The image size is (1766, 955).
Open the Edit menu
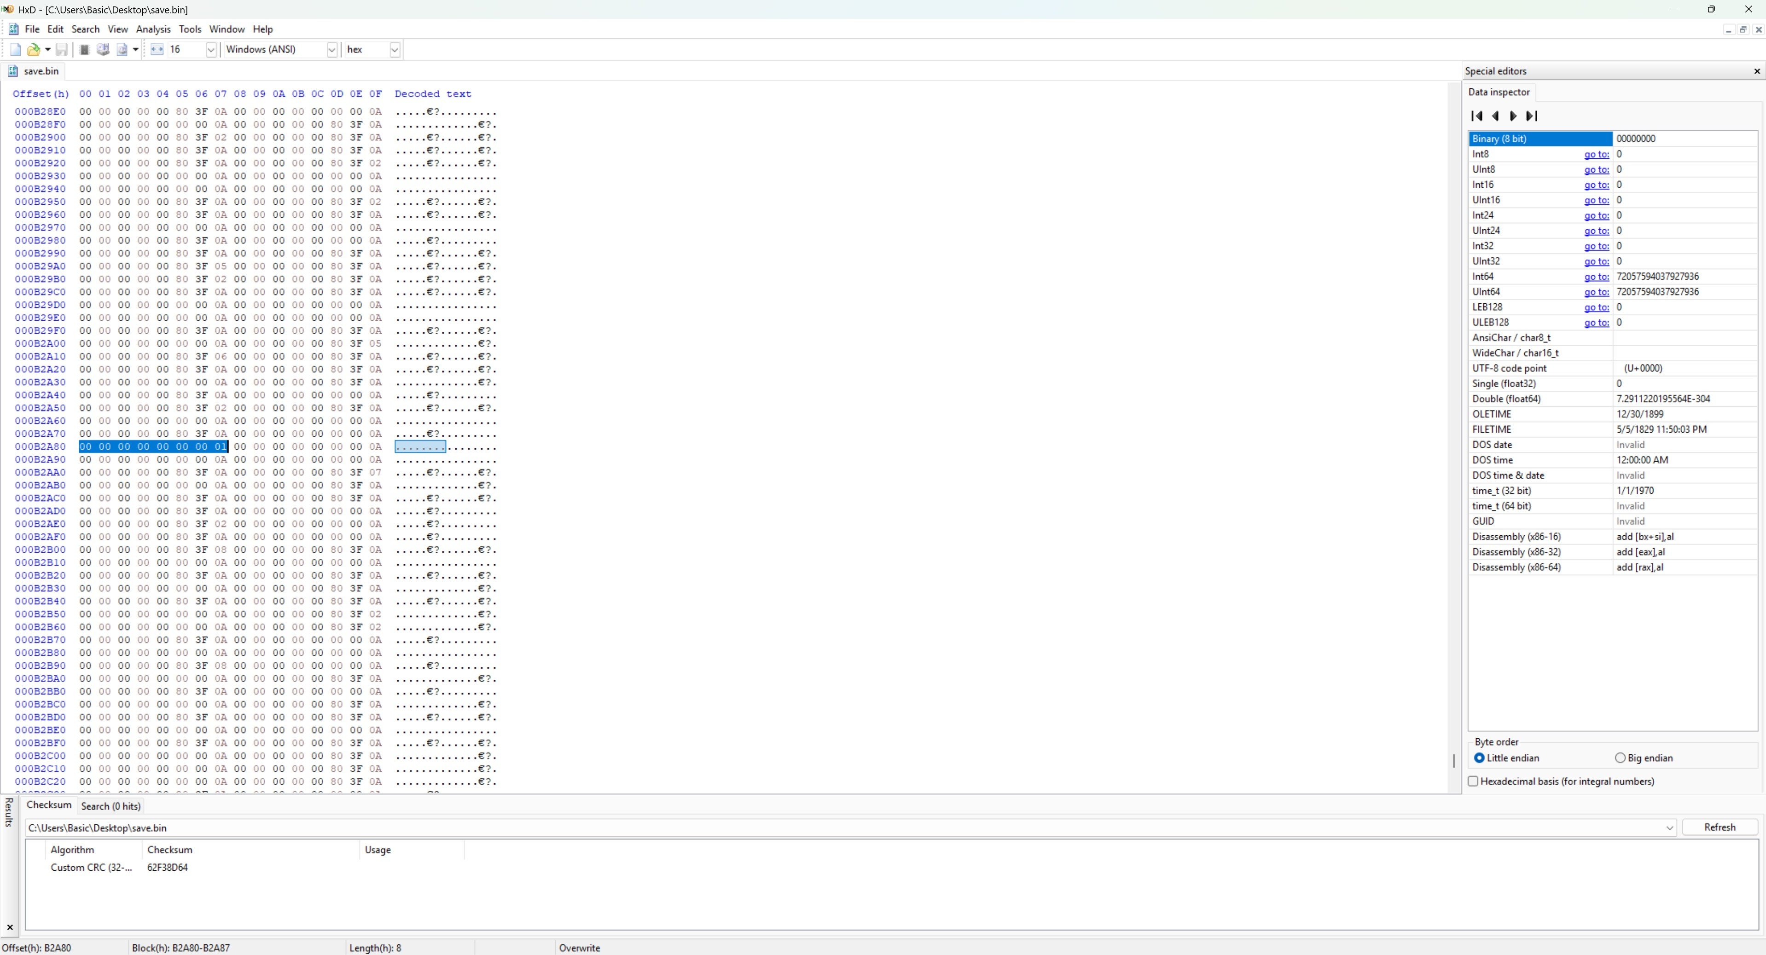(x=56, y=29)
